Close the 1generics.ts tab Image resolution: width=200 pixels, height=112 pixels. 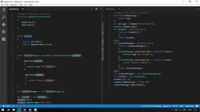click(23, 9)
